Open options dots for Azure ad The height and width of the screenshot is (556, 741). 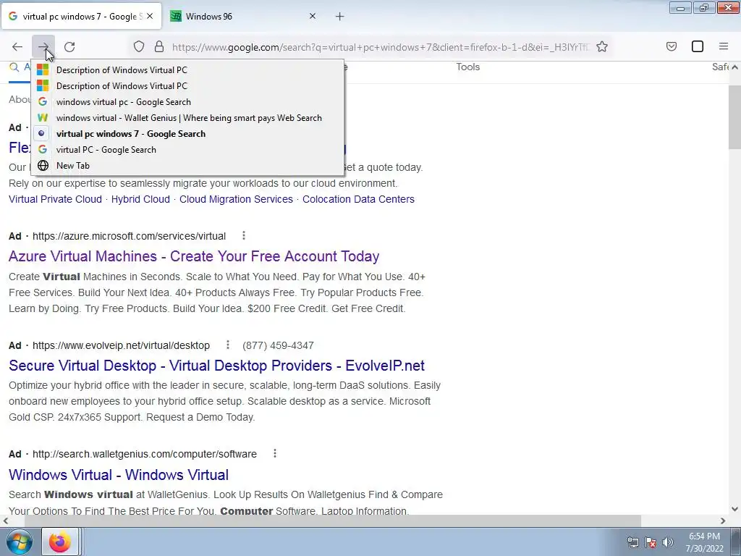click(x=243, y=235)
